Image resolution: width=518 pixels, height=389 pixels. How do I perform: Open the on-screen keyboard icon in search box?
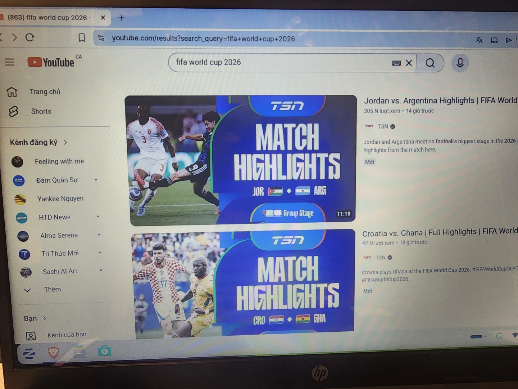396,63
